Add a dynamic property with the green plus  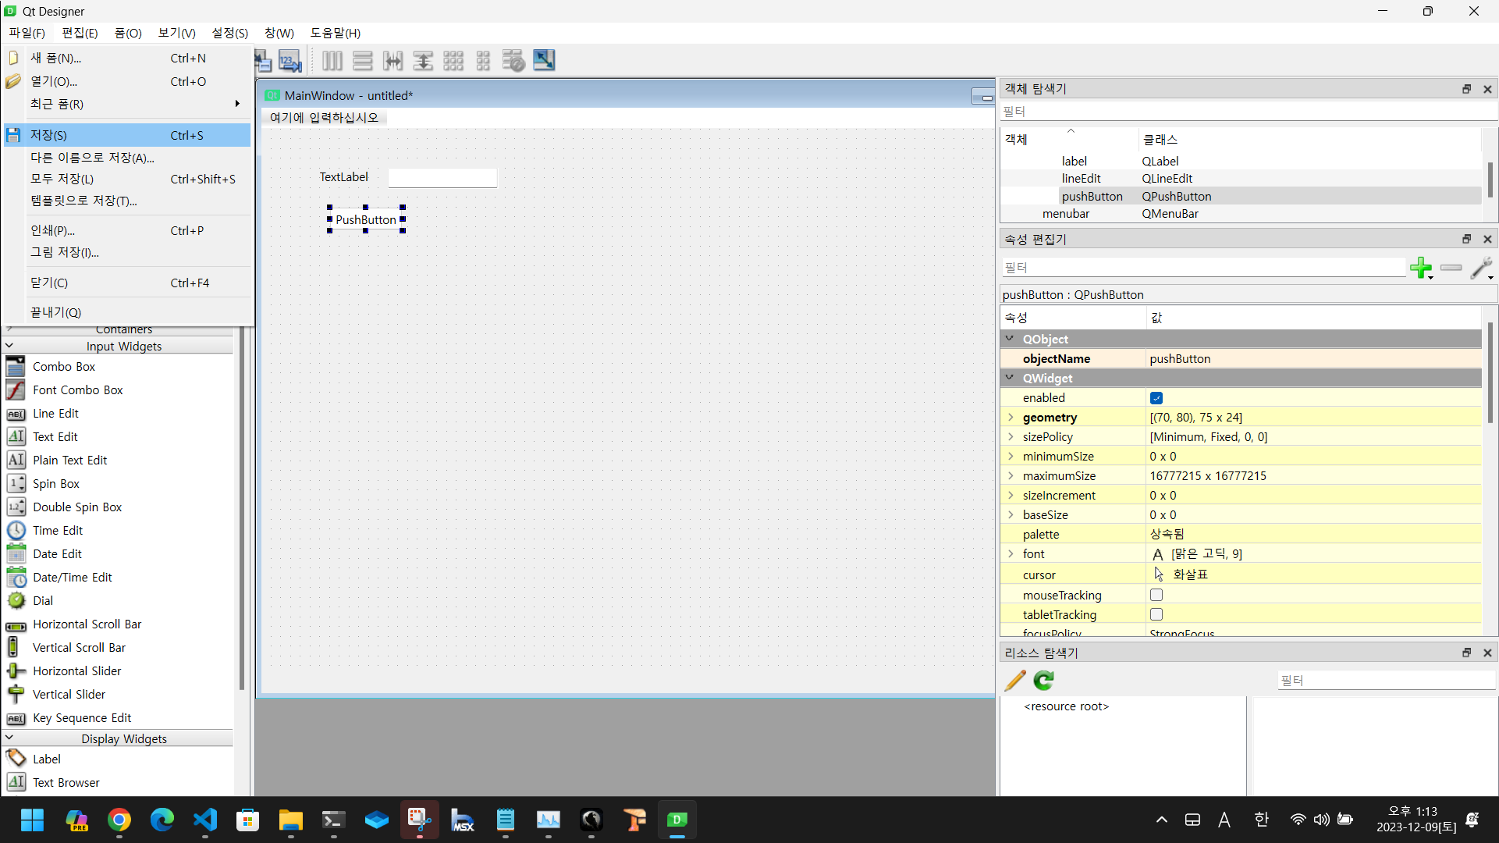(x=1421, y=268)
